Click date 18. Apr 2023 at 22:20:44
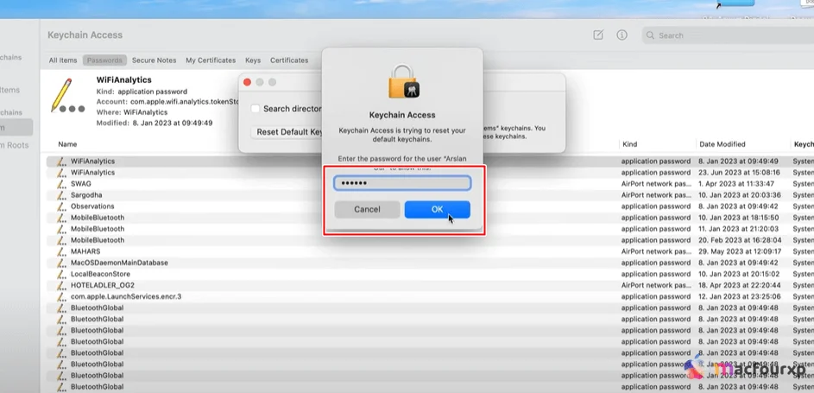The width and height of the screenshot is (814, 393). (x=740, y=286)
